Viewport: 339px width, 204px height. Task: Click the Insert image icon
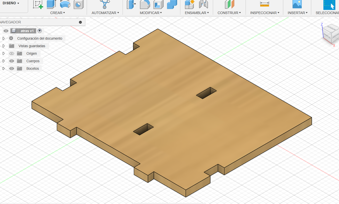(297, 5)
